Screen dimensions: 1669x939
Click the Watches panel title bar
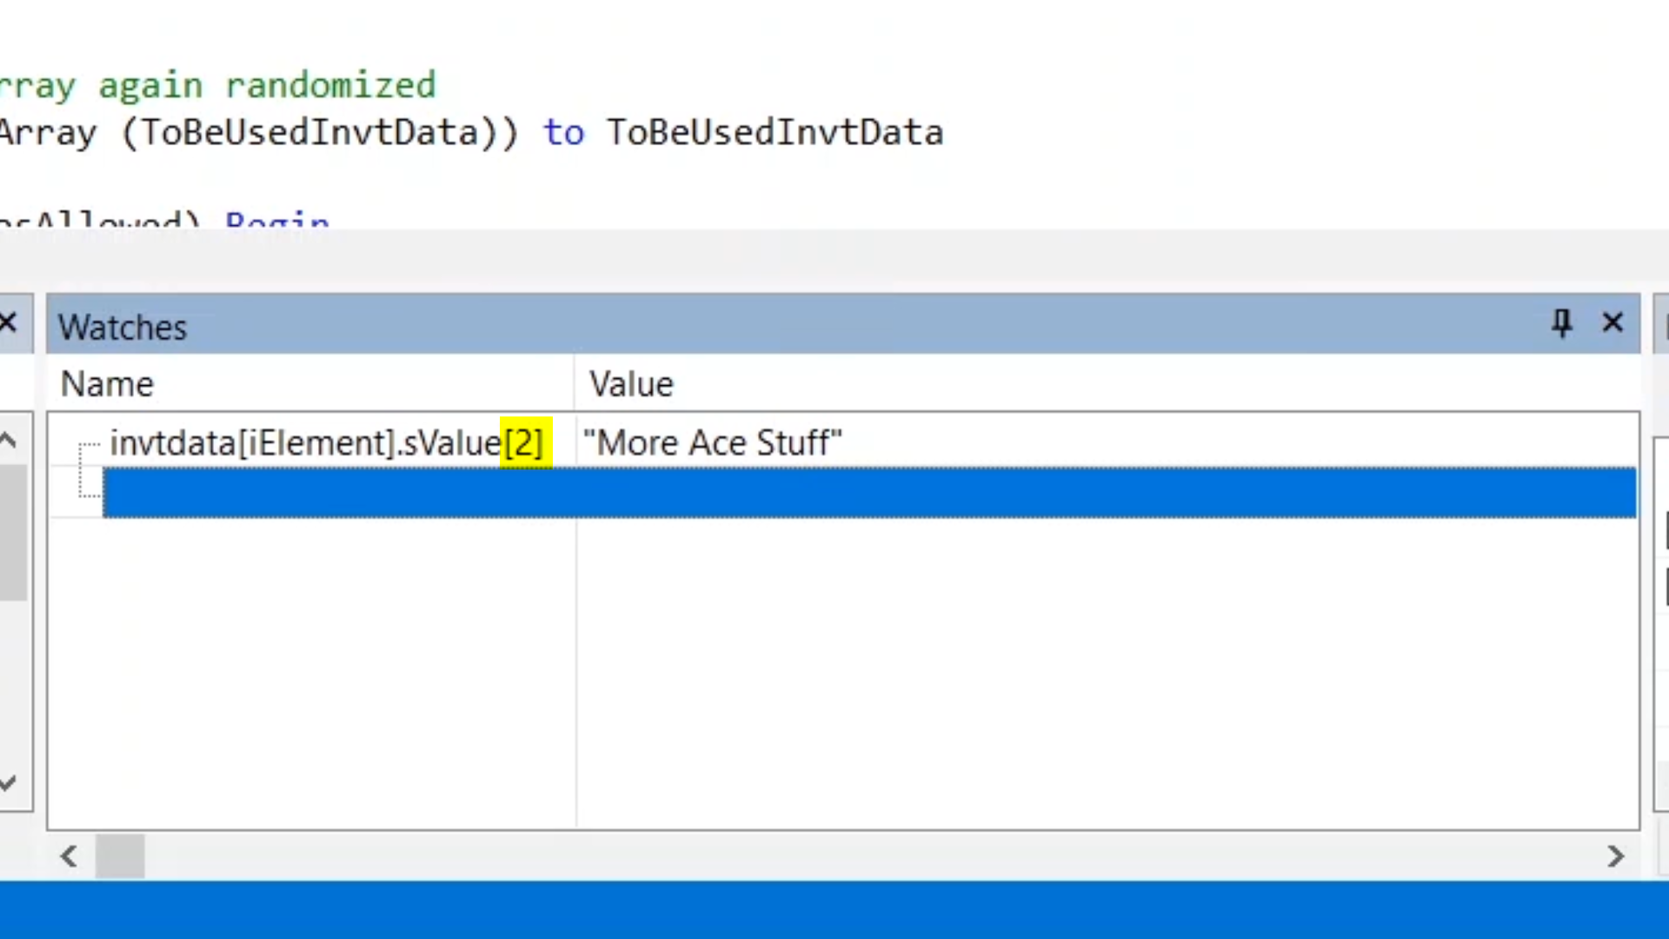point(782,327)
